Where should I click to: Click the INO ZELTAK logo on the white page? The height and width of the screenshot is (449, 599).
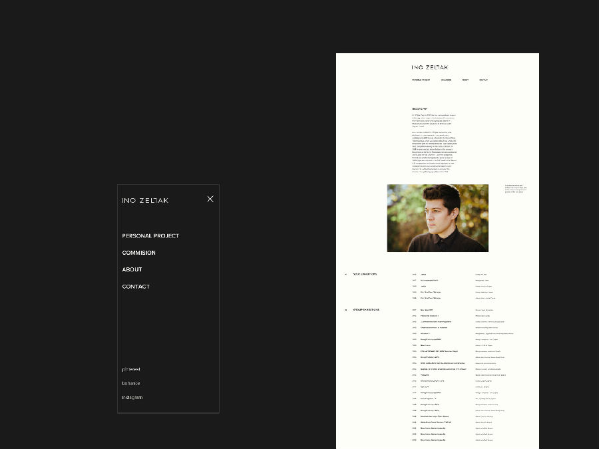click(x=430, y=67)
